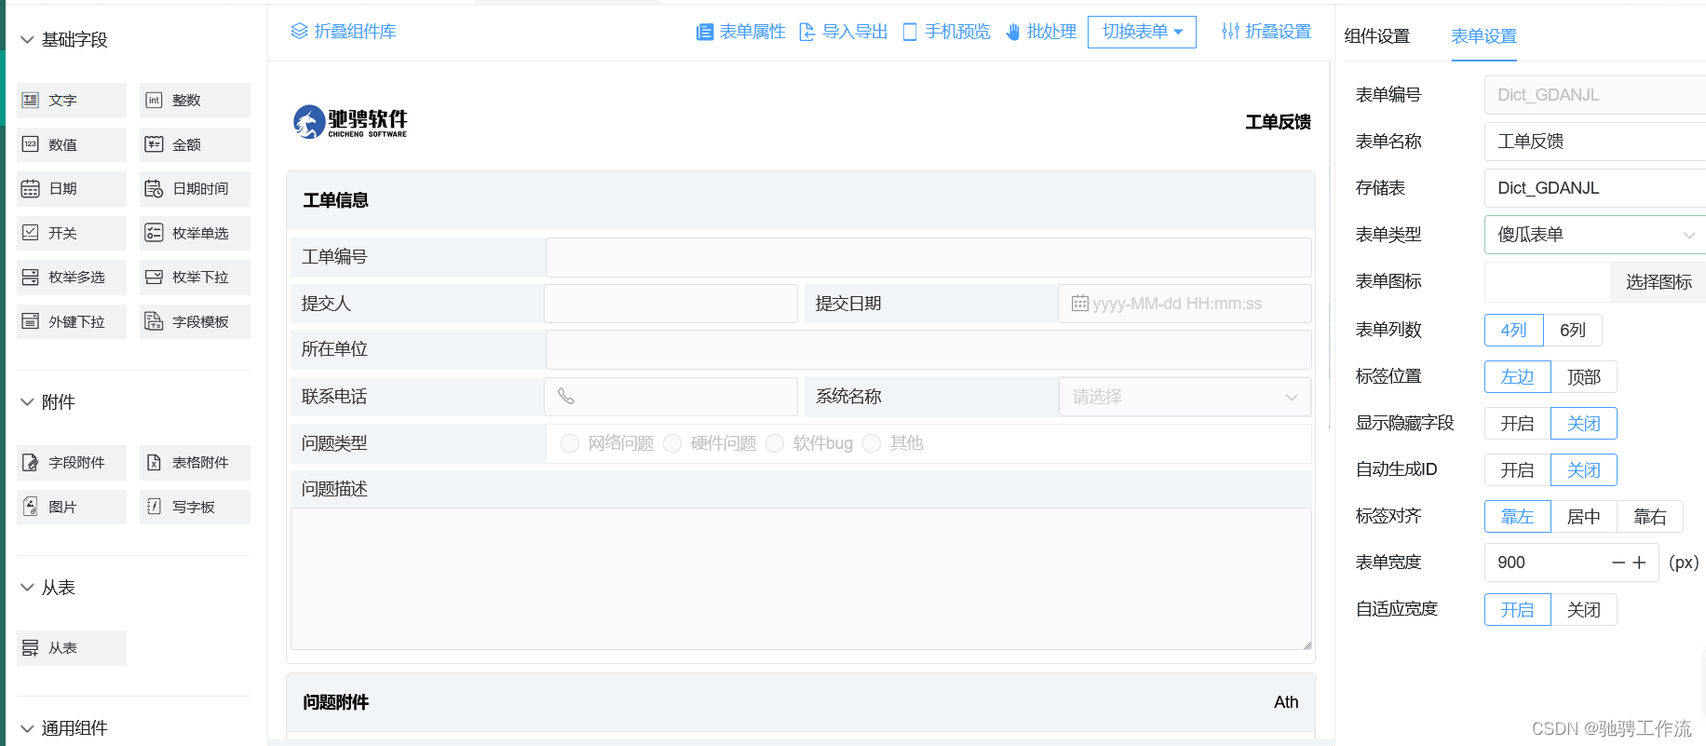Select the 枚举单选 radio enum component
This screenshot has width=1706, height=746.
tap(195, 233)
